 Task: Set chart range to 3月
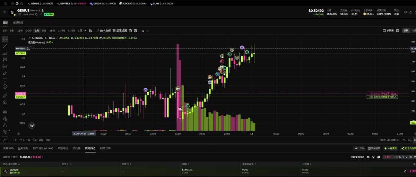click(35, 140)
